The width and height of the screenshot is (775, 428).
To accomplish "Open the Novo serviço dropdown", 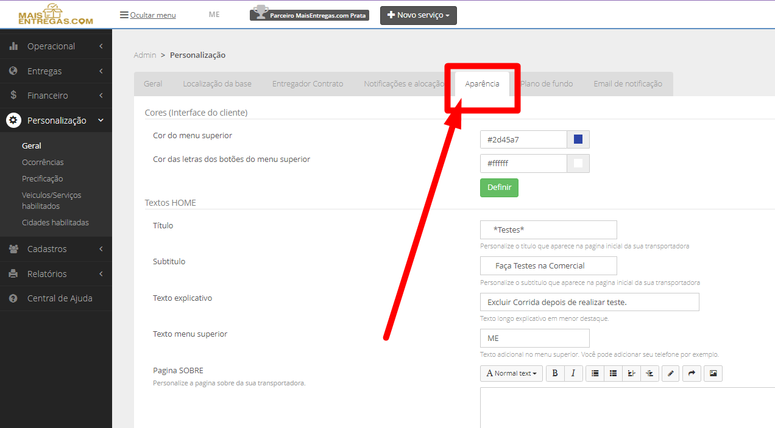I will pos(419,15).
